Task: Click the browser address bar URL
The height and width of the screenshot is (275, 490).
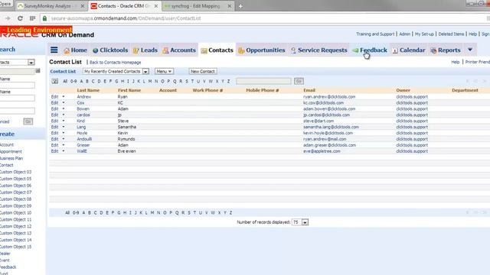Action: click(126, 18)
